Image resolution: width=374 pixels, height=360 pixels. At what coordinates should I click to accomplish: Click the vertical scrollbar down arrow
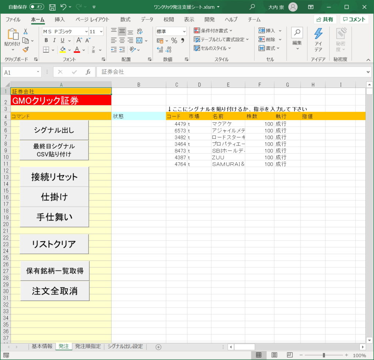(x=370, y=340)
